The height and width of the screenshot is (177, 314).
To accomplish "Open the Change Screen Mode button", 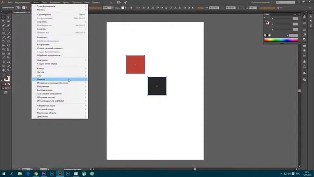I will pos(5,92).
